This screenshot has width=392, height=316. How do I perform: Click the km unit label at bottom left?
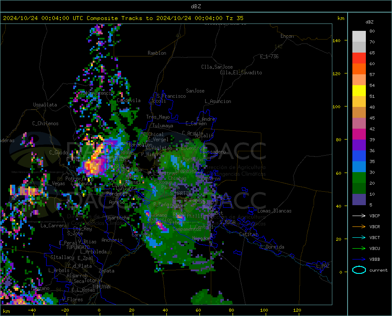7,311
